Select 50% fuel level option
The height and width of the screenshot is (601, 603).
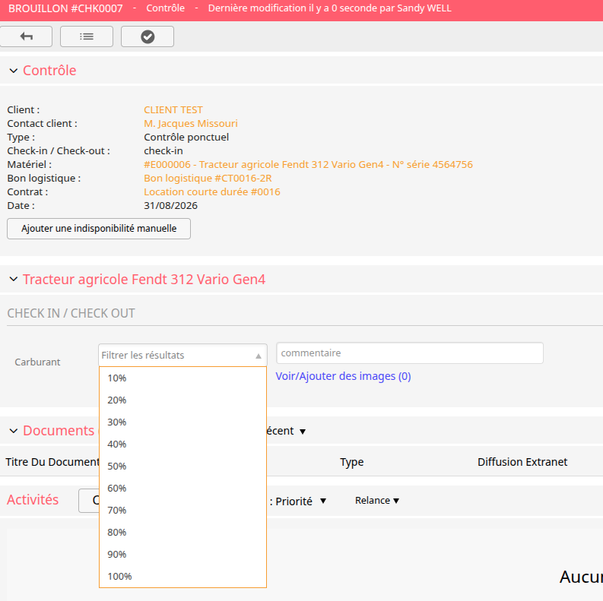point(182,466)
